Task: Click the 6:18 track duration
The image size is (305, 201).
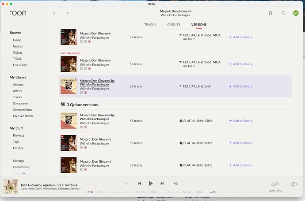Action: point(213,192)
